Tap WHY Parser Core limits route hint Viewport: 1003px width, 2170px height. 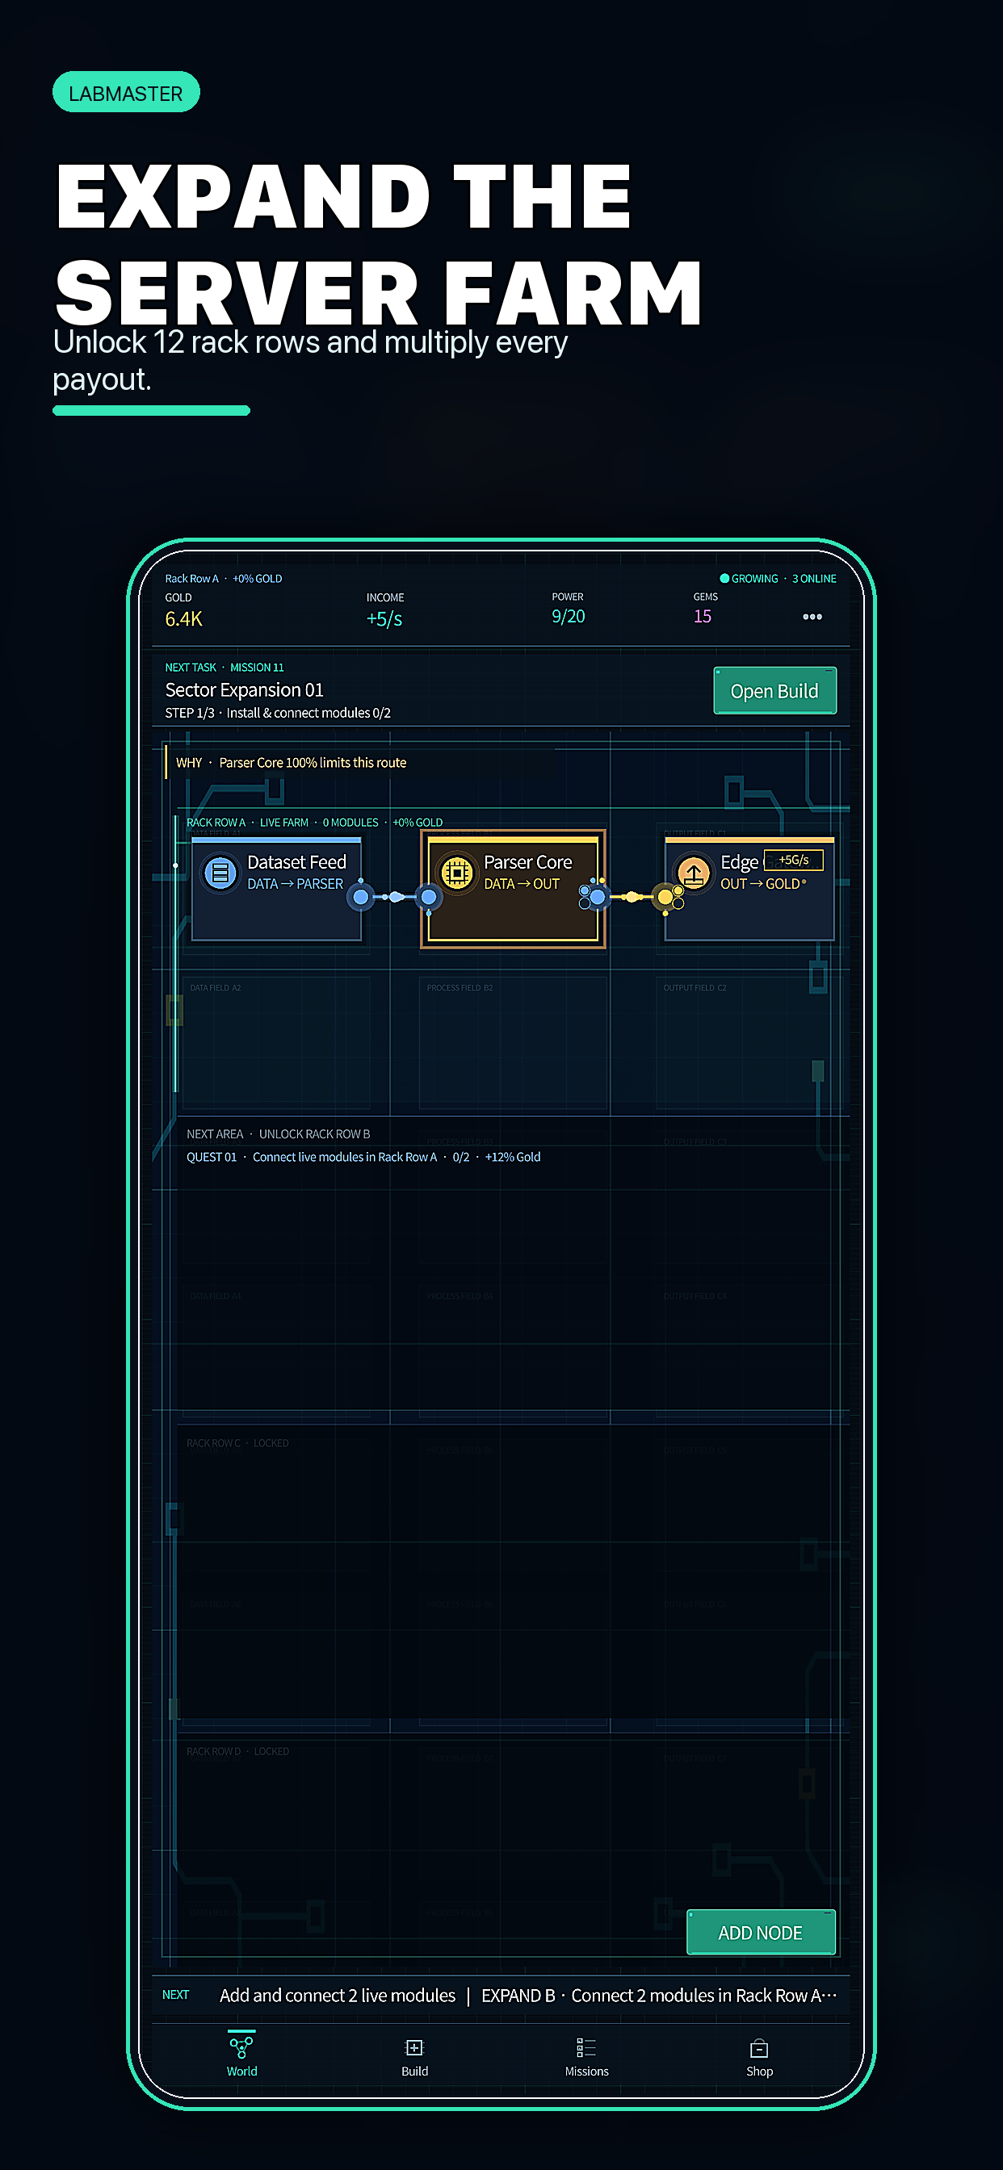click(x=291, y=762)
